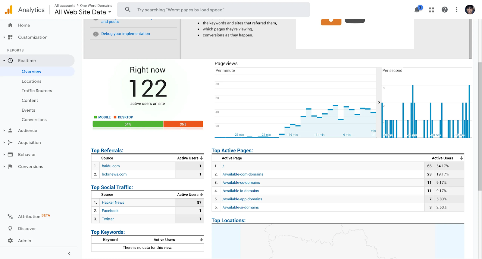This screenshot has width=482, height=259.
Task: Open the Top Locations heading link
Action: point(228,220)
